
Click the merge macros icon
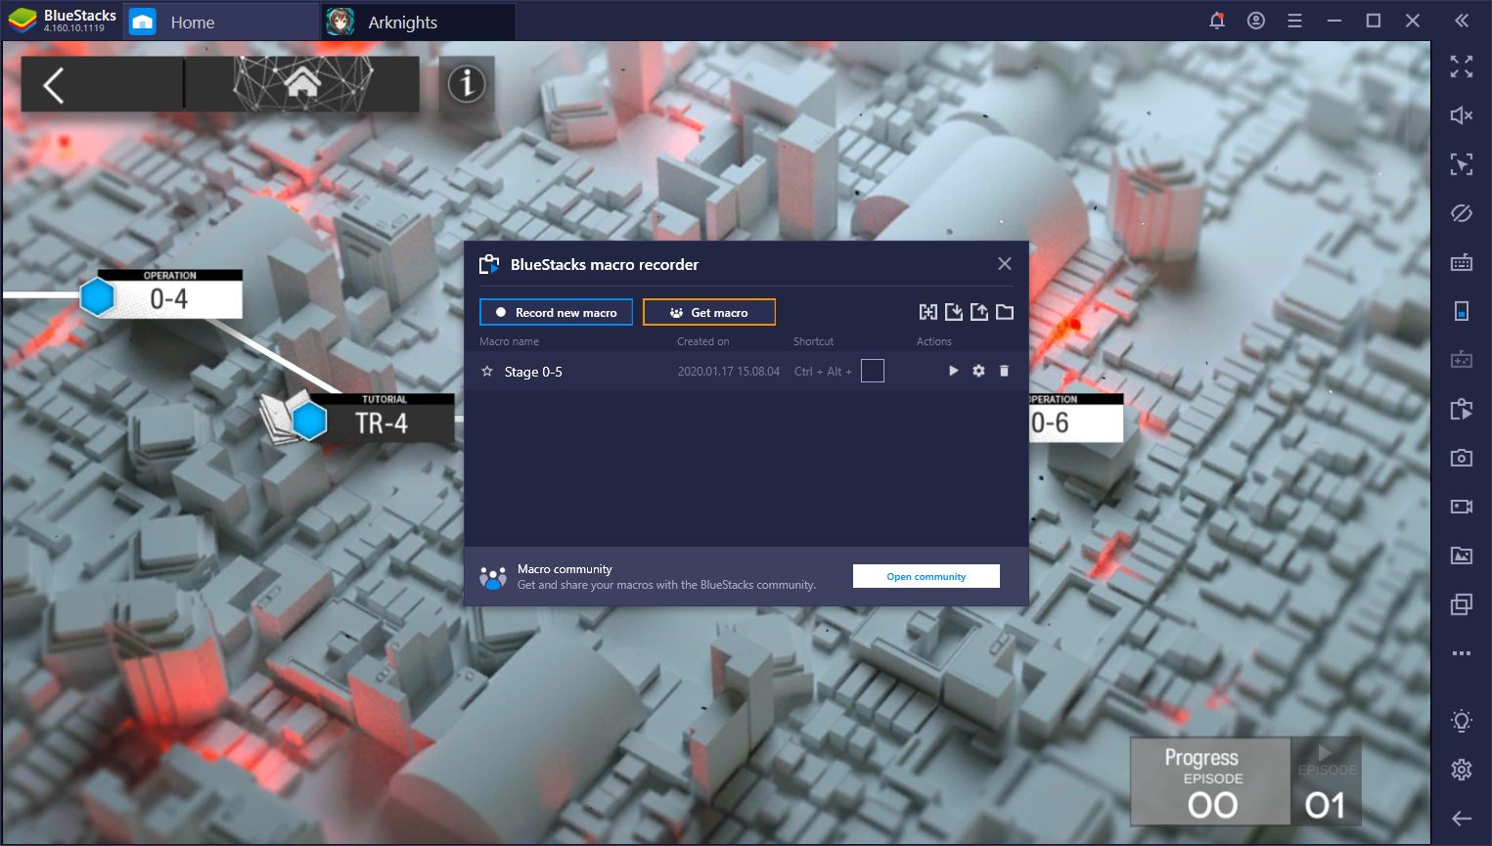(x=928, y=312)
